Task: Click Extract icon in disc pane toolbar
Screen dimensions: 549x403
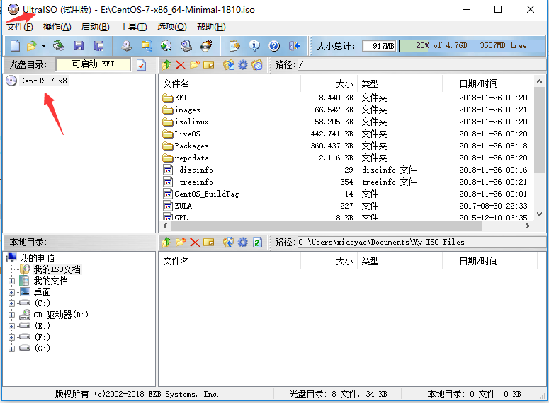Action: pos(229,64)
